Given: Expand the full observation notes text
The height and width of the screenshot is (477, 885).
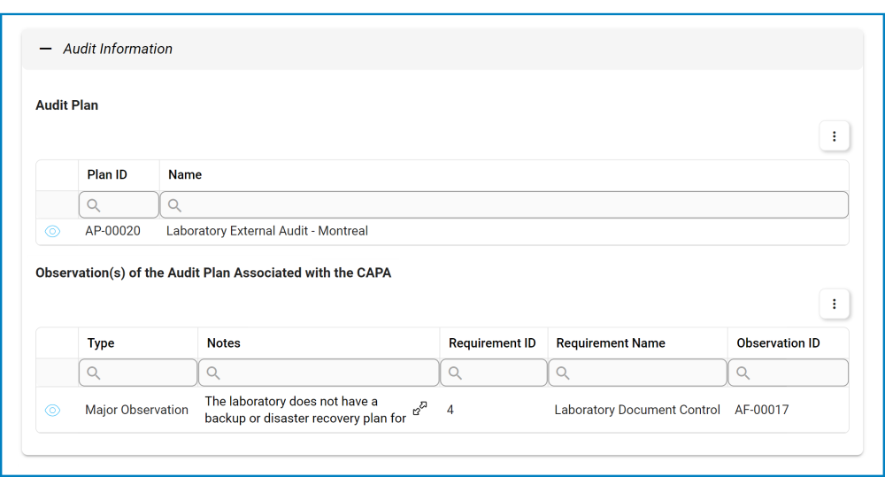Looking at the screenshot, I should pyautogui.click(x=420, y=408).
